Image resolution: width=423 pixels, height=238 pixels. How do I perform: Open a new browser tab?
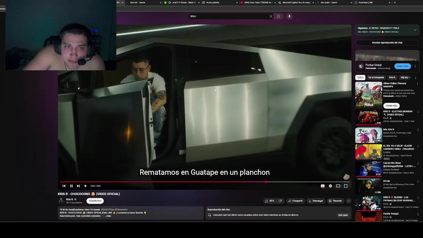(x=395, y=3)
